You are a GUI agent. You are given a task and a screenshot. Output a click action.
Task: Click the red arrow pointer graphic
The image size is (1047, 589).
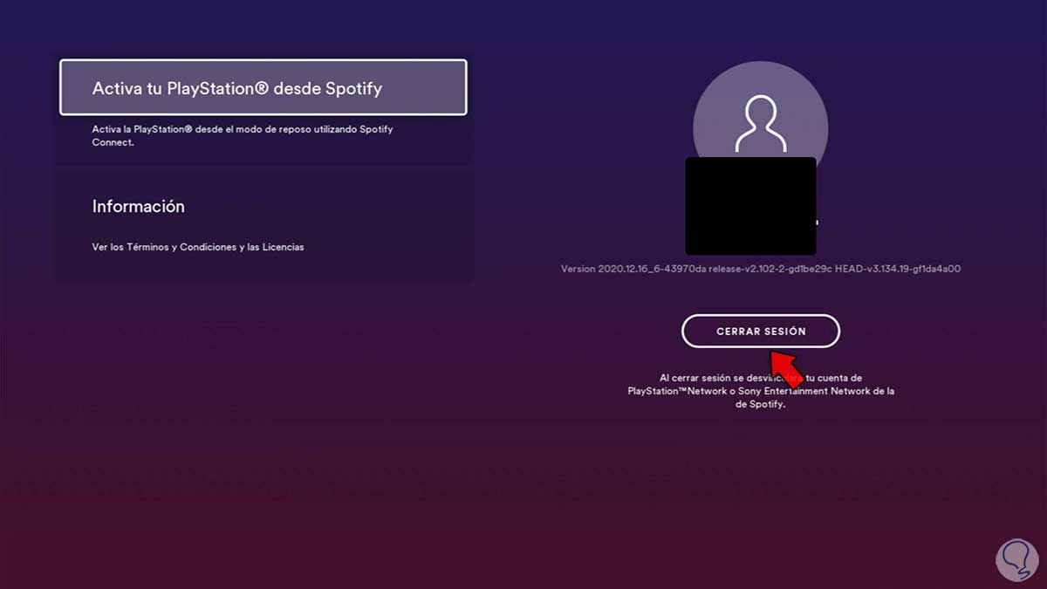[786, 366]
